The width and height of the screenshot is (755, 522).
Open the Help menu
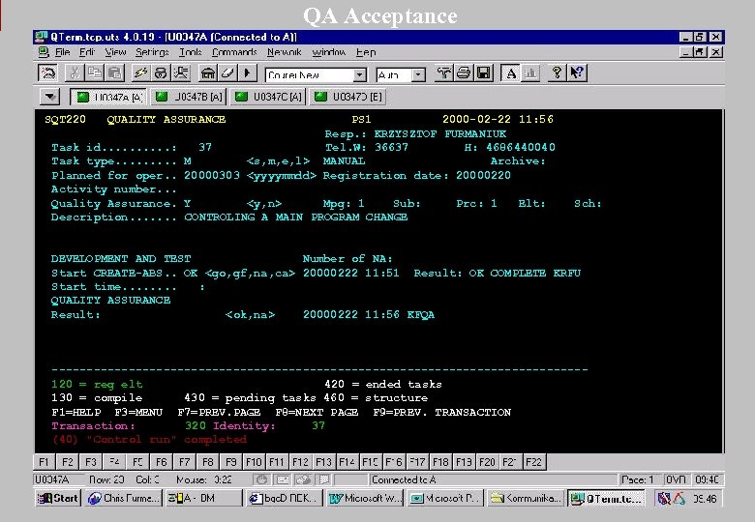366,52
